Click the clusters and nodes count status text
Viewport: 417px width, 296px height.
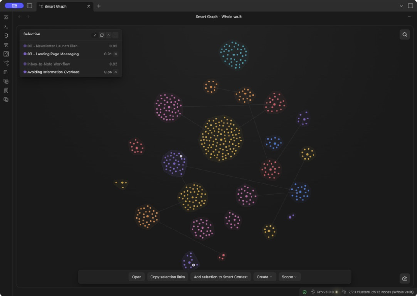tap(381, 292)
